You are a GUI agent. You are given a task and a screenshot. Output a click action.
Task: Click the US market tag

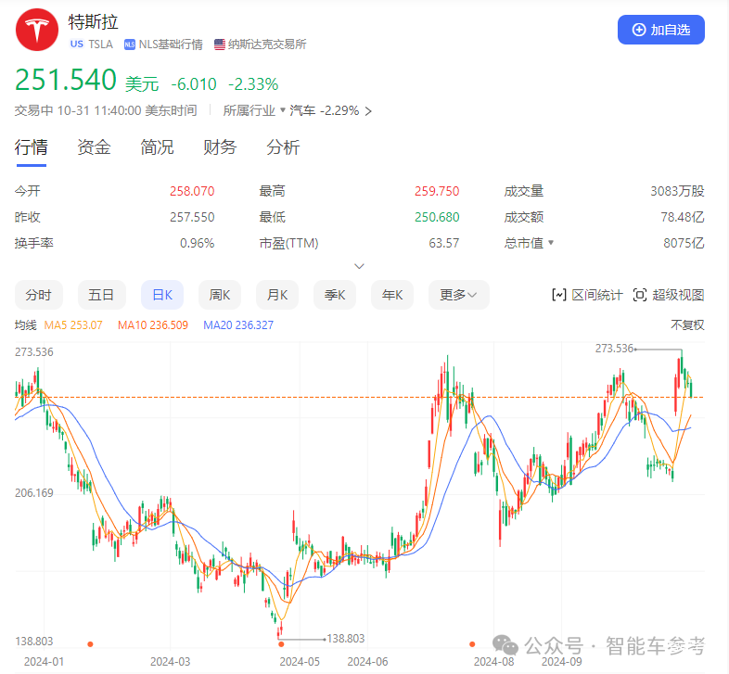pos(76,44)
